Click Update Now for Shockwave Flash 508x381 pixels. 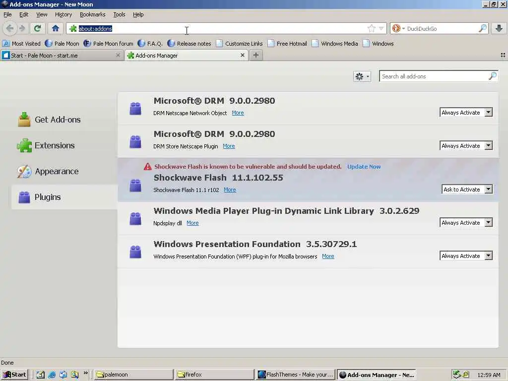(x=364, y=167)
